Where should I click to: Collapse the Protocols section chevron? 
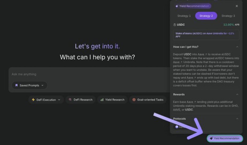tap(237, 119)
